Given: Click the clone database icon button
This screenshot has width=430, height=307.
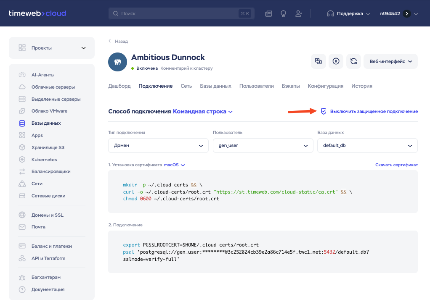Looking at the screenshot, I should coord(319,61).
